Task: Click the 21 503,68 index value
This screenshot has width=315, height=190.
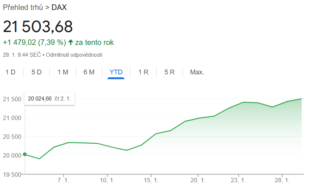Action: (38, 27)
